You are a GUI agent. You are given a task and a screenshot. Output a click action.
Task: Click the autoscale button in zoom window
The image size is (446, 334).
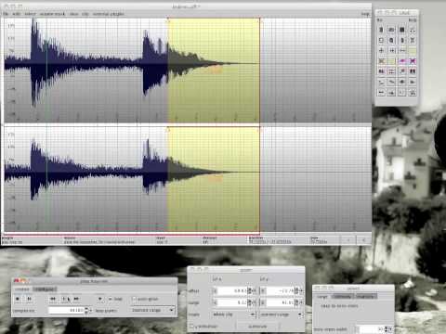pyautogui.click(x=257, y=327)
